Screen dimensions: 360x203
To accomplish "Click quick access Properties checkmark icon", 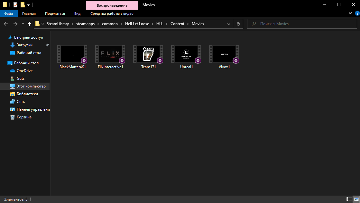I will [x=15, y=5].
